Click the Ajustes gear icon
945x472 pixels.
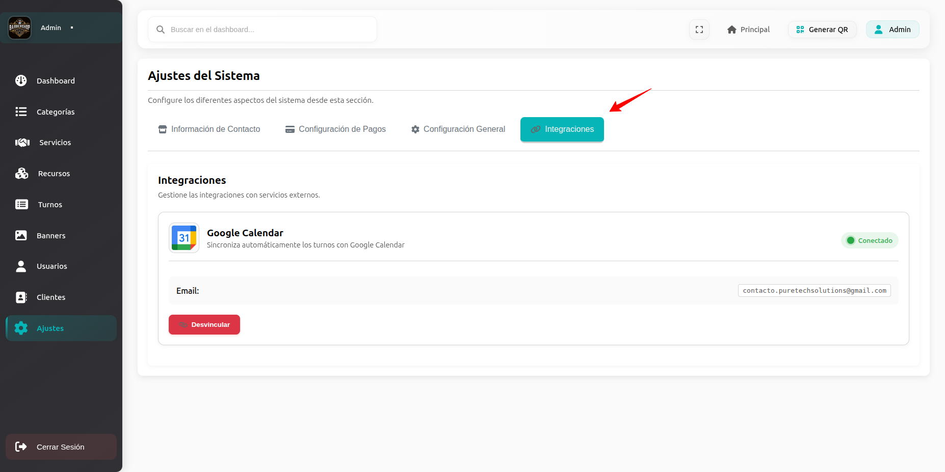coord(21,328)
